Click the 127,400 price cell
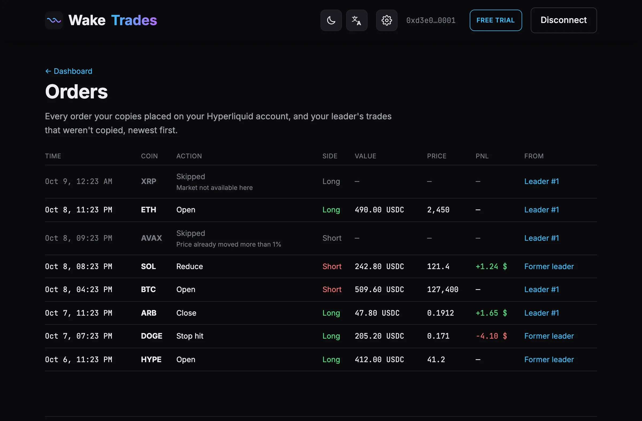 pos(443,290)
